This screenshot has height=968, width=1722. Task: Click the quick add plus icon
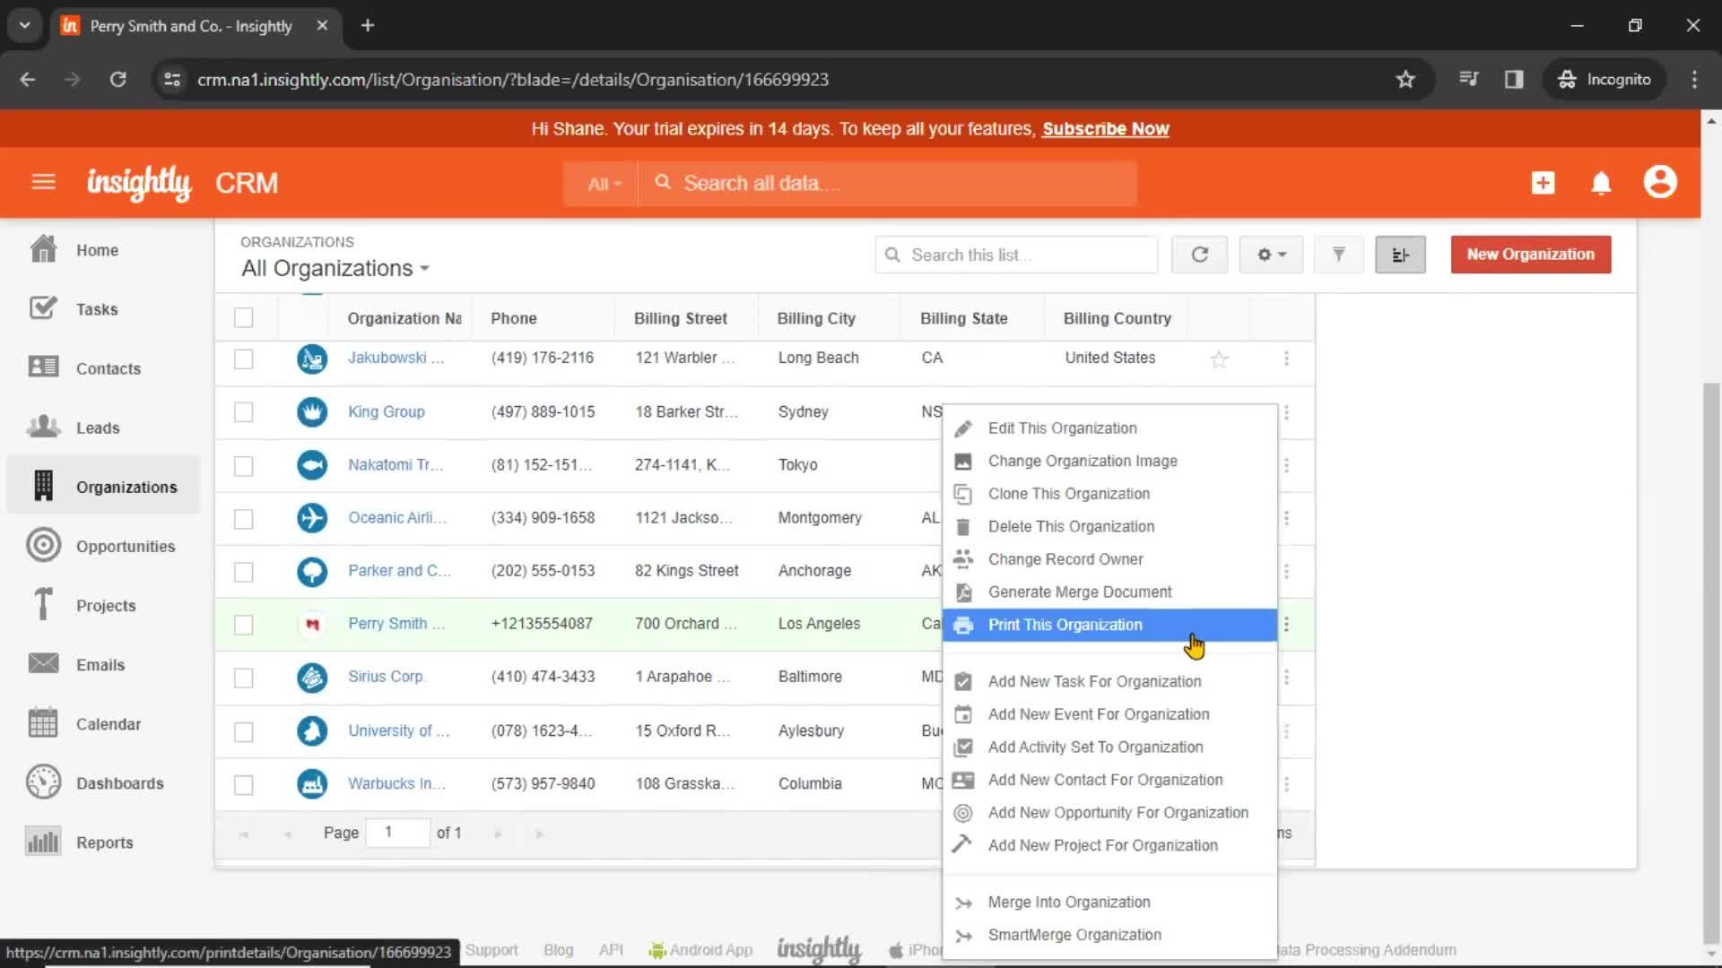pos(1543,183)
